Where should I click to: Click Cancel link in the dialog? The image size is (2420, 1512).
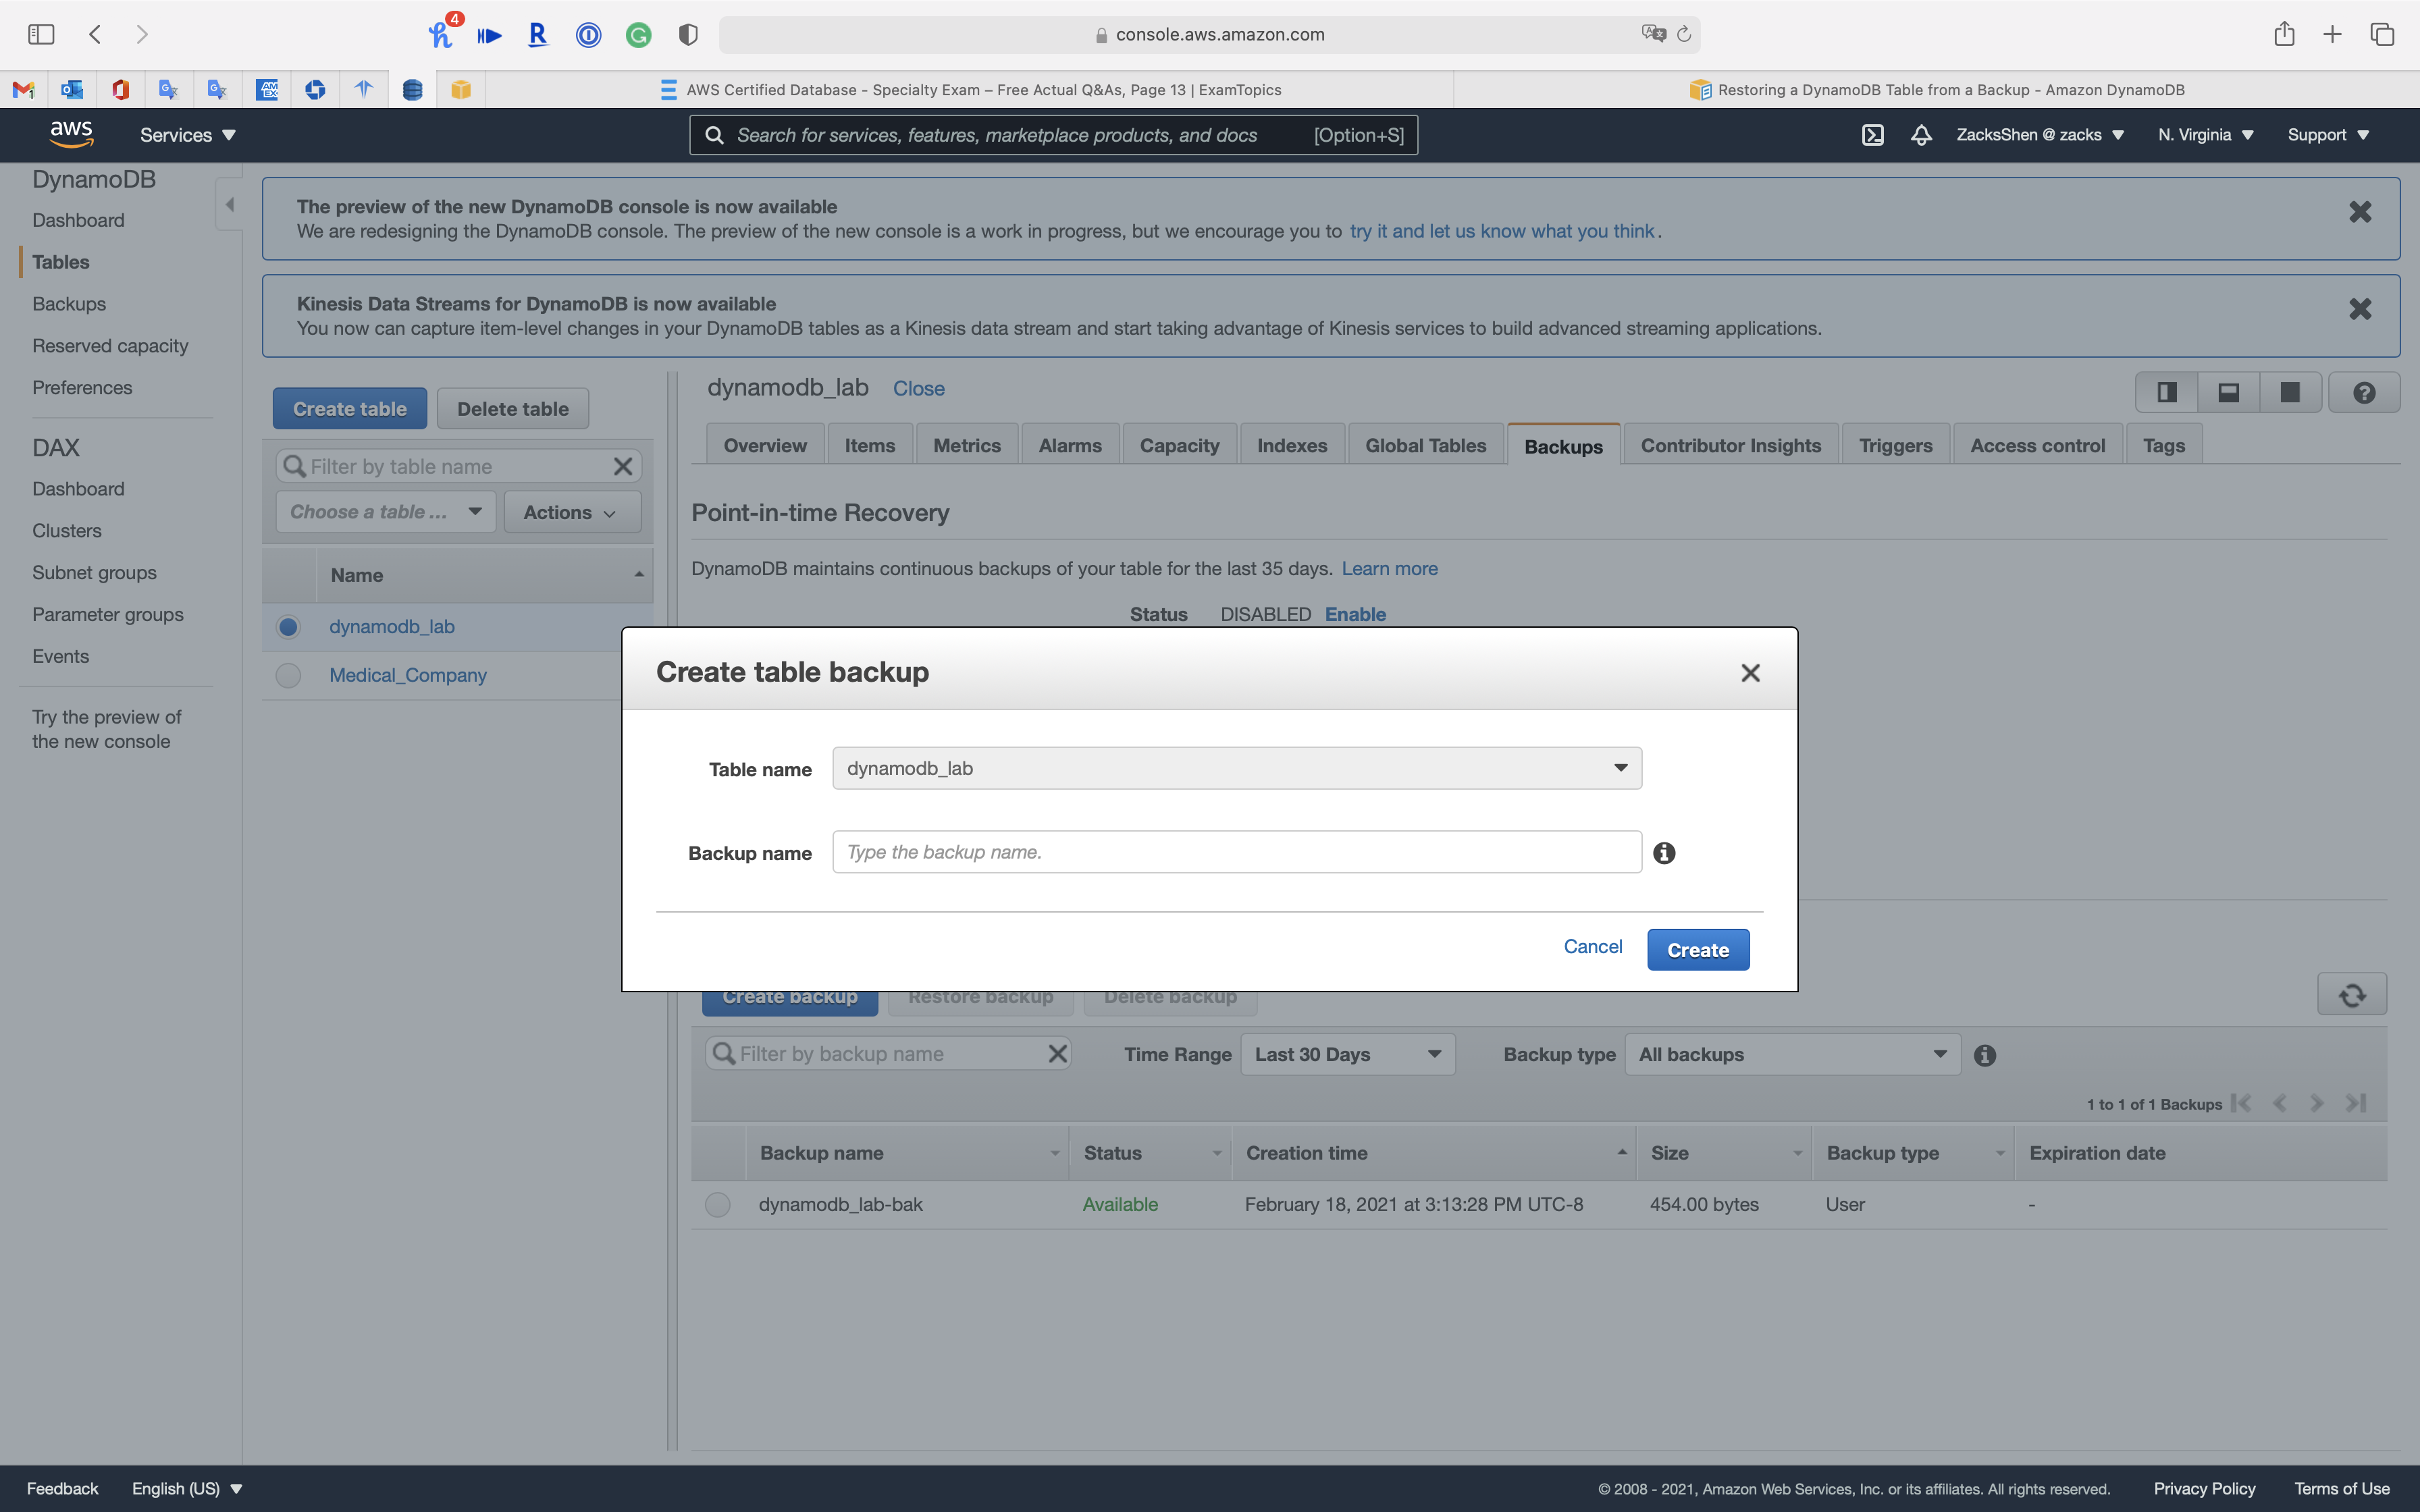(x=1592, y=947)
